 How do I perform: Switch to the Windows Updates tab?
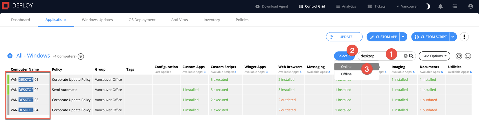97,20
